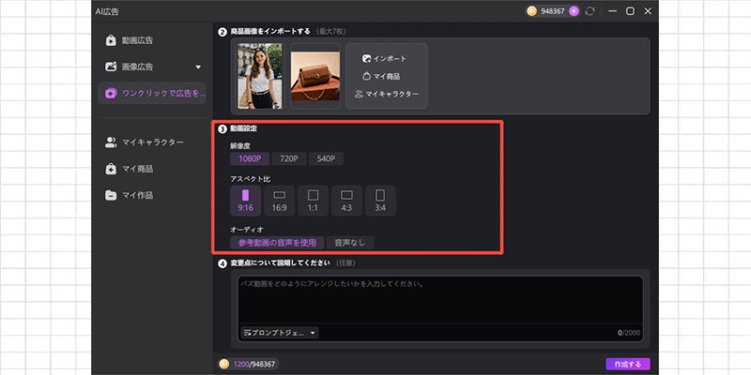The height and width of the screenshot is (375, 751).
Task: Expand the 画像広告 dropdown arrow
Action: [x=198, y=67]
